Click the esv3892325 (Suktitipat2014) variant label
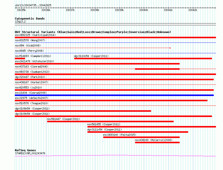Viewport: 223px width, 170px height. pyautogui.click(x=35, y=35)
